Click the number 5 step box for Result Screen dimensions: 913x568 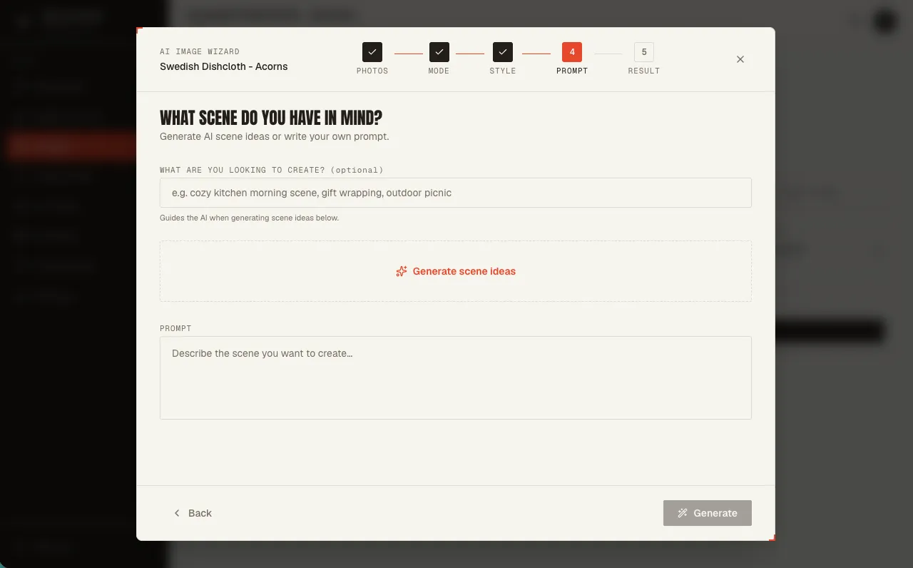pos(644,52)
